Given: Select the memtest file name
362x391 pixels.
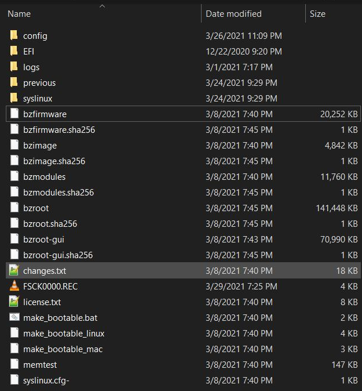Looking at the screenshot, I should (40, 365).
